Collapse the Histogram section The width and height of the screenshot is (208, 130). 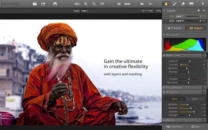coord(164,35)
